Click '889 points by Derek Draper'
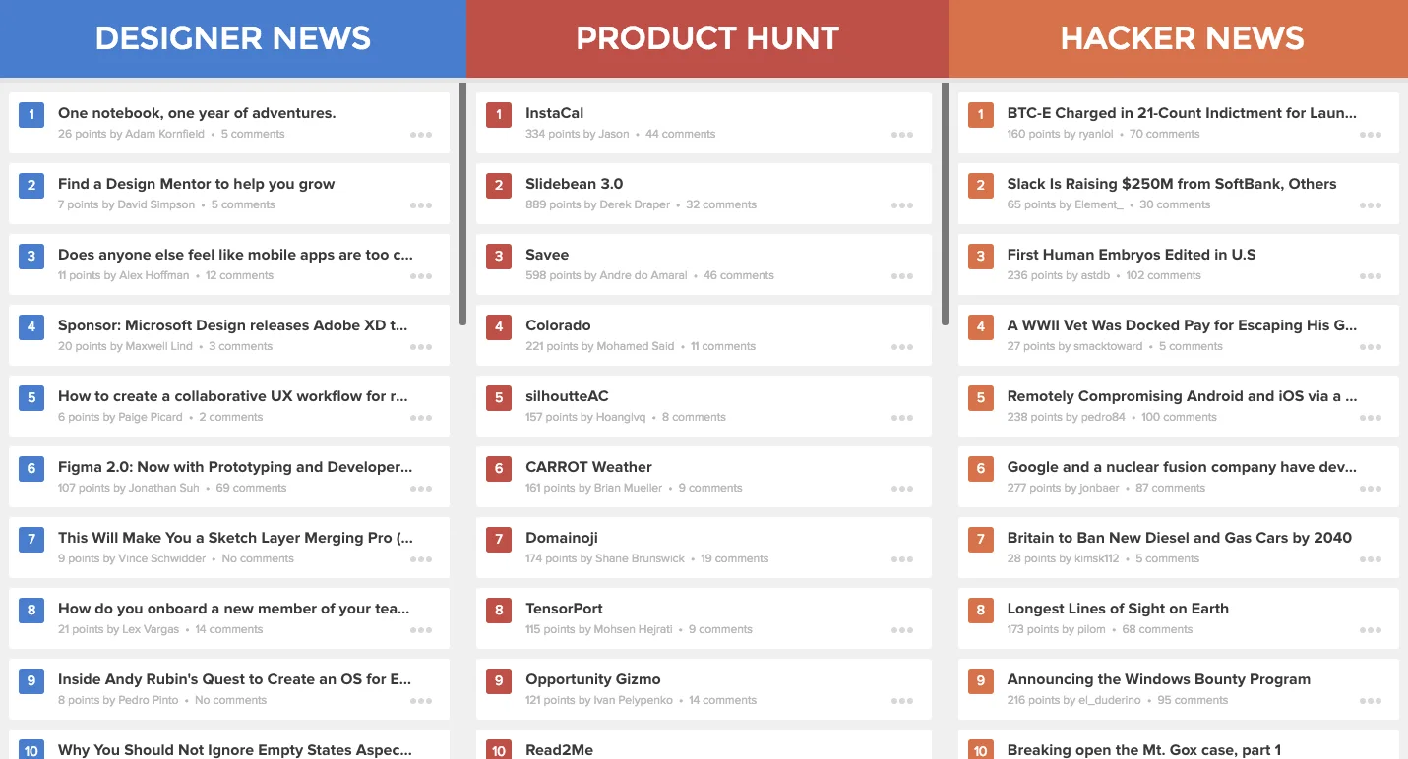1408x759 pixels. point(597,204)
